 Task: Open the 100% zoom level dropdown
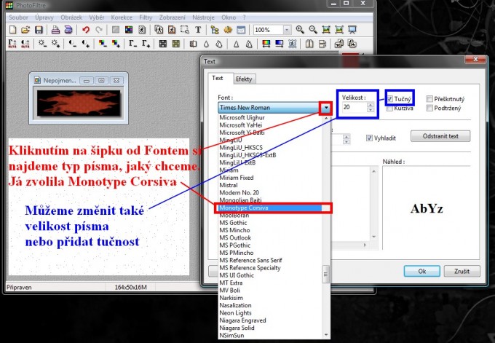coord(287,30)
